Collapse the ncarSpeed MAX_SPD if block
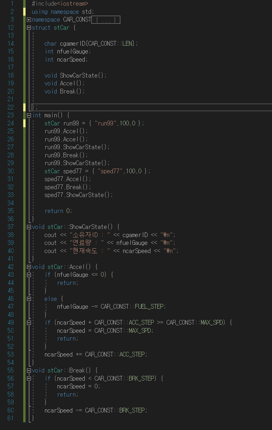This screenshot has height=430, width=272. (29, 323)
